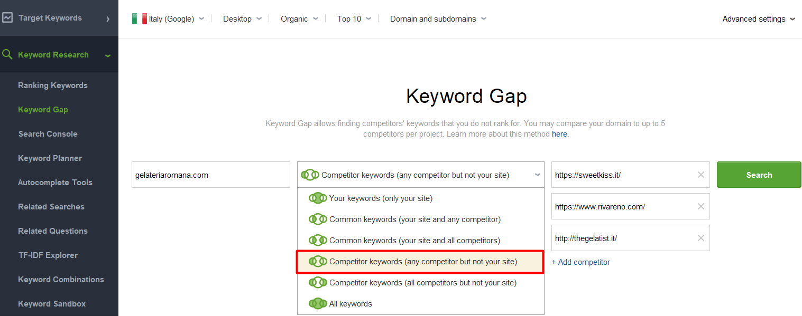Click the Italy flag icon
Image resolution: width=802 pixels, height=316 pixels.
[139, 18]
